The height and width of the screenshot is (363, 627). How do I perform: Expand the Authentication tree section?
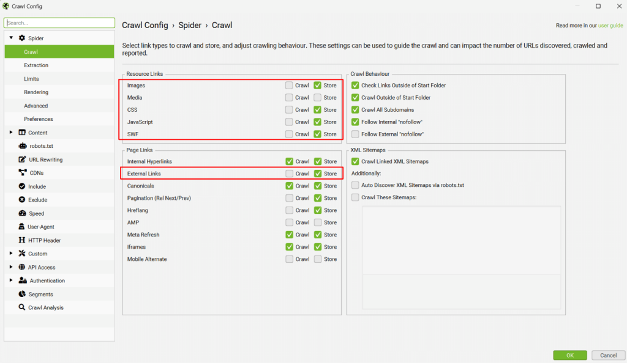11,280
